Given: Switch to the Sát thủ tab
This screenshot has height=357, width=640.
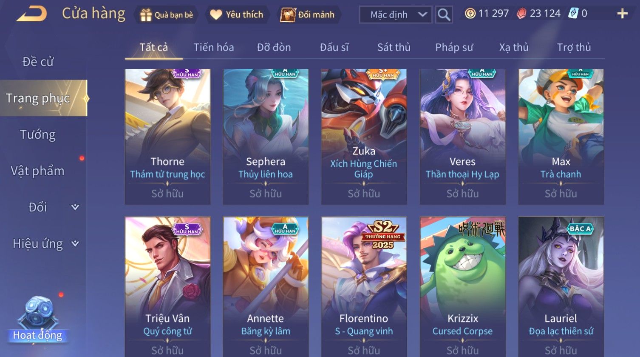Looking at the screenshot, I should click(x=394, y=47).
